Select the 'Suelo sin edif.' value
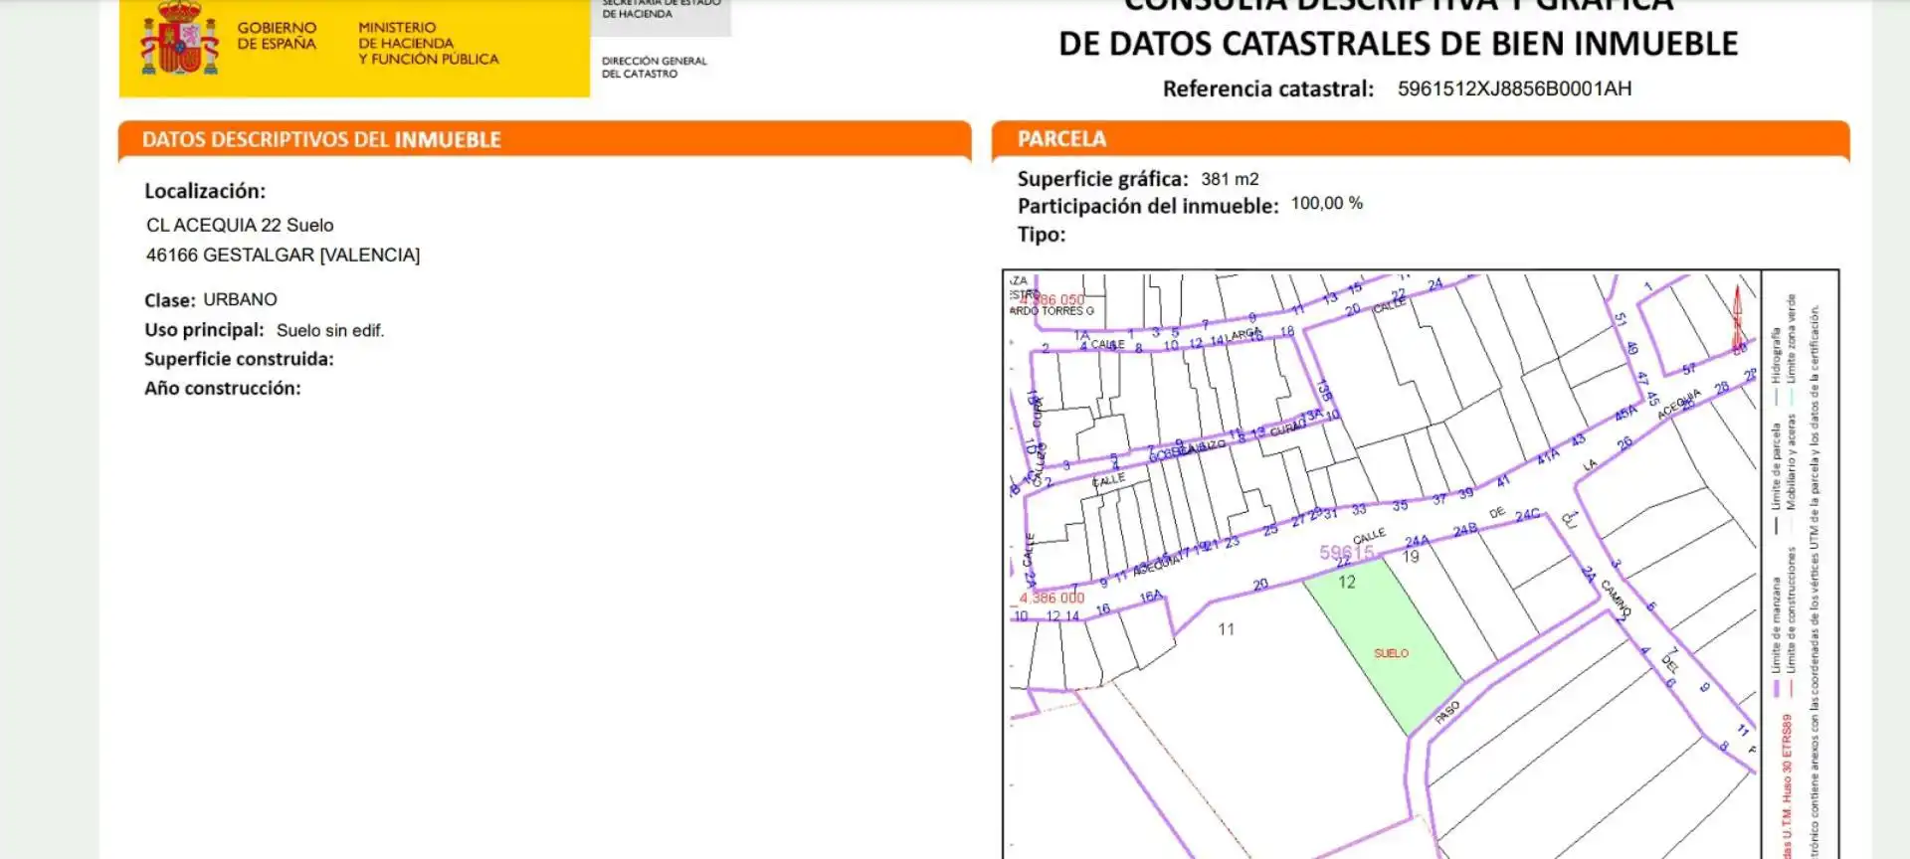 click(x=330, y=331)
